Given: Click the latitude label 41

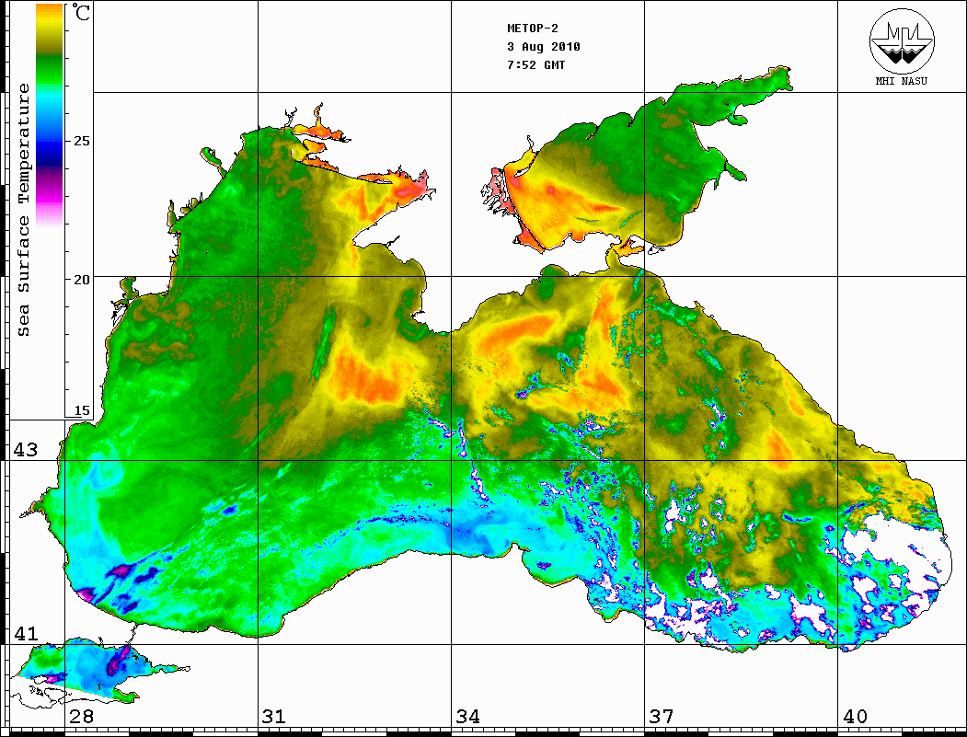Looking at the screenshot, I should point(26,633).
